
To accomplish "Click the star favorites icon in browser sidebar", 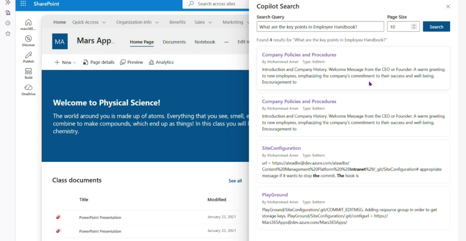I will 8,34.
